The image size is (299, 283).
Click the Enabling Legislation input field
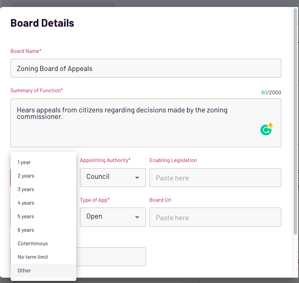click(x=215, y=178)
